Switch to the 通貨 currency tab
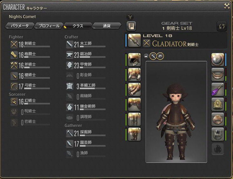 point(107,26)
